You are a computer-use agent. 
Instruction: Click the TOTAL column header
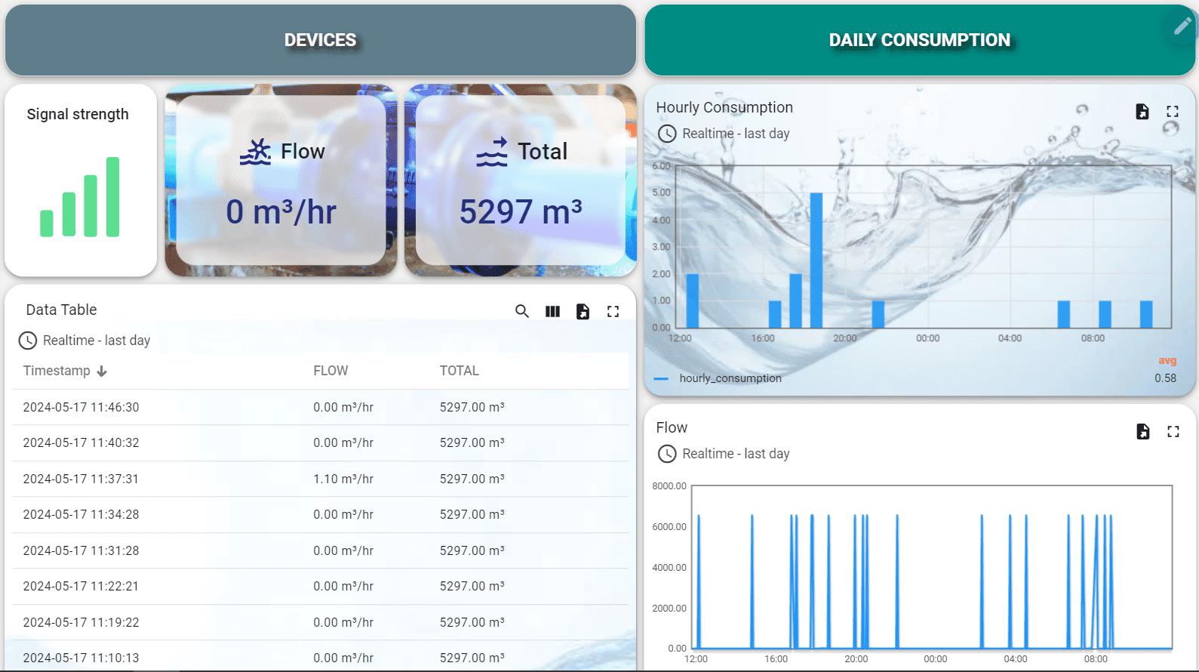[x=459, y=371]
